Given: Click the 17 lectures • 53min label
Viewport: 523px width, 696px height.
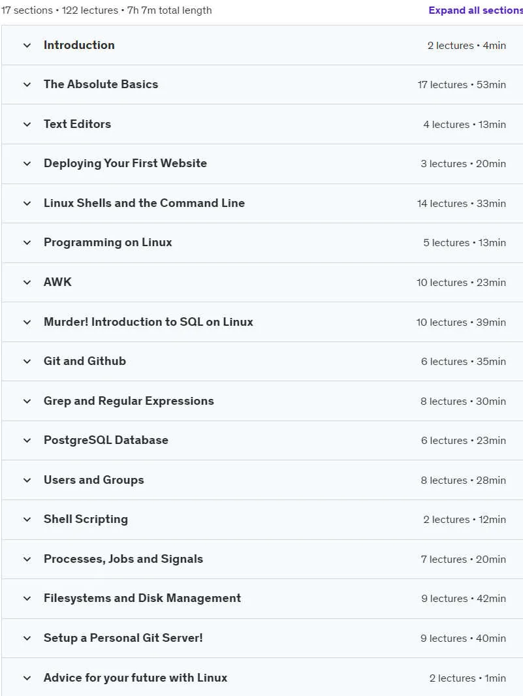Looking at the screenshot, I should pos(462,84).
